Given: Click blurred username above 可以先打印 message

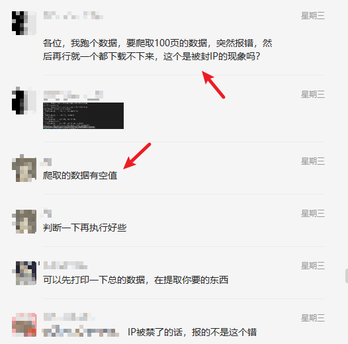Looking at the screenshot, I should coord(65,265).
